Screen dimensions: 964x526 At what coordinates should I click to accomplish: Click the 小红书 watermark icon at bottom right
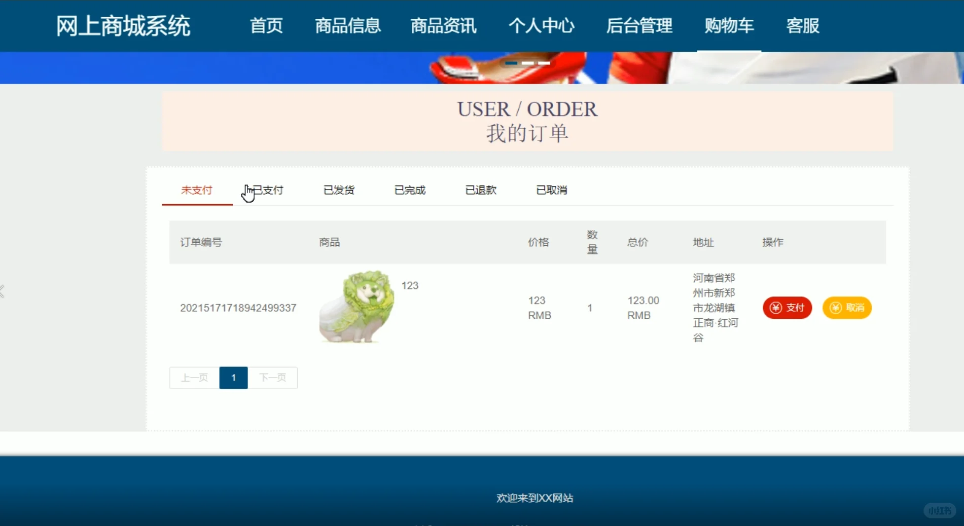[x=939, y=510]
